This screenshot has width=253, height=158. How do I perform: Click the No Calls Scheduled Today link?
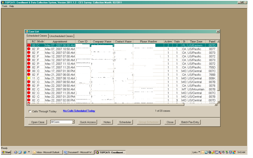79,111
